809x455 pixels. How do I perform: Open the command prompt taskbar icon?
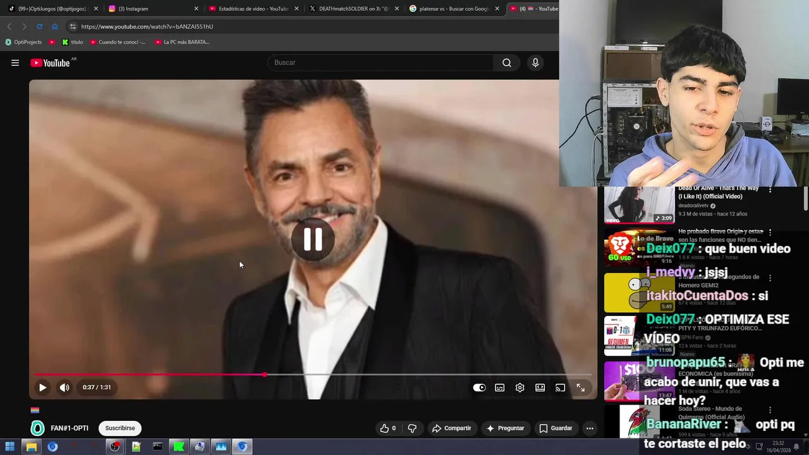[157, 447]
